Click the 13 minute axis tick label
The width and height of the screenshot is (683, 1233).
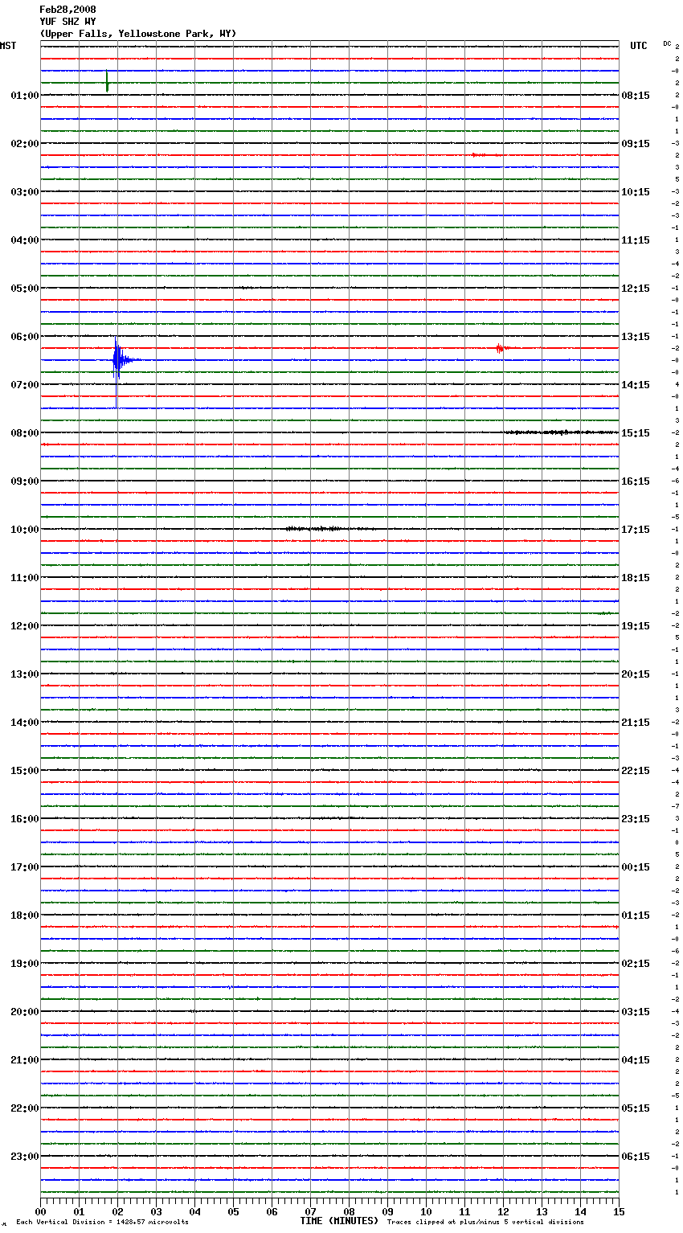pyautogui.click(x=542, y=1211)
